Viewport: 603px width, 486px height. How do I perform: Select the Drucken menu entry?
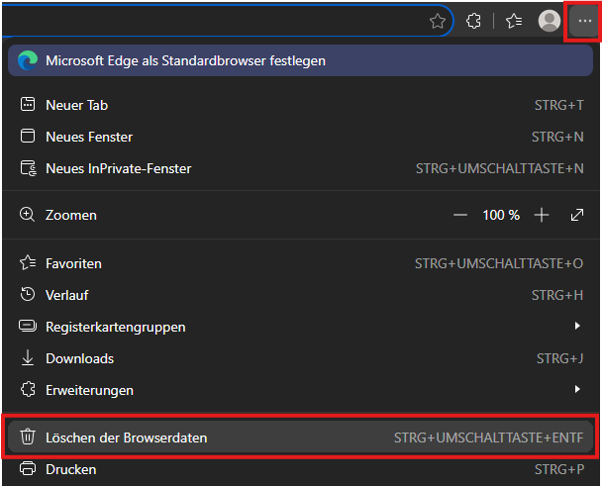coord(301,469)
